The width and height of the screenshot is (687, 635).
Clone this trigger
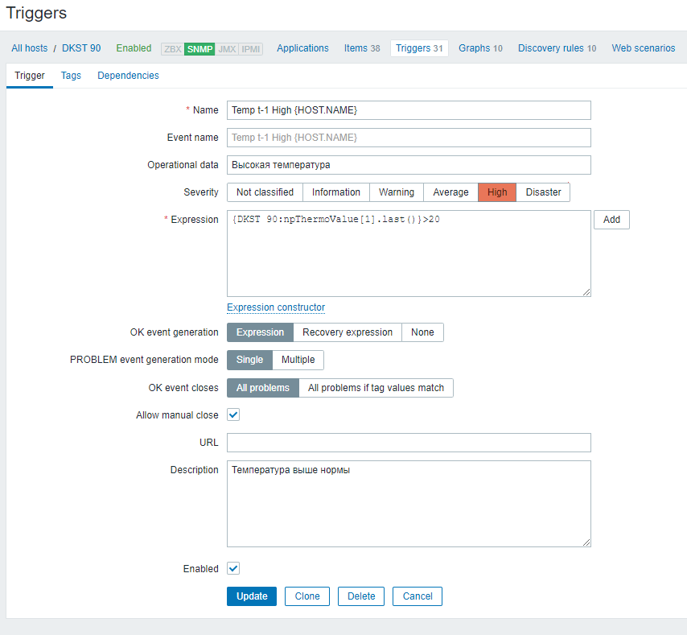(x=307, y=596)
